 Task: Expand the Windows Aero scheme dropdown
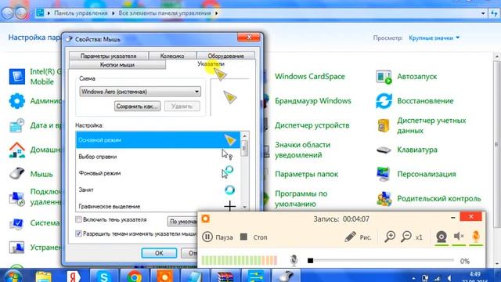196,92
